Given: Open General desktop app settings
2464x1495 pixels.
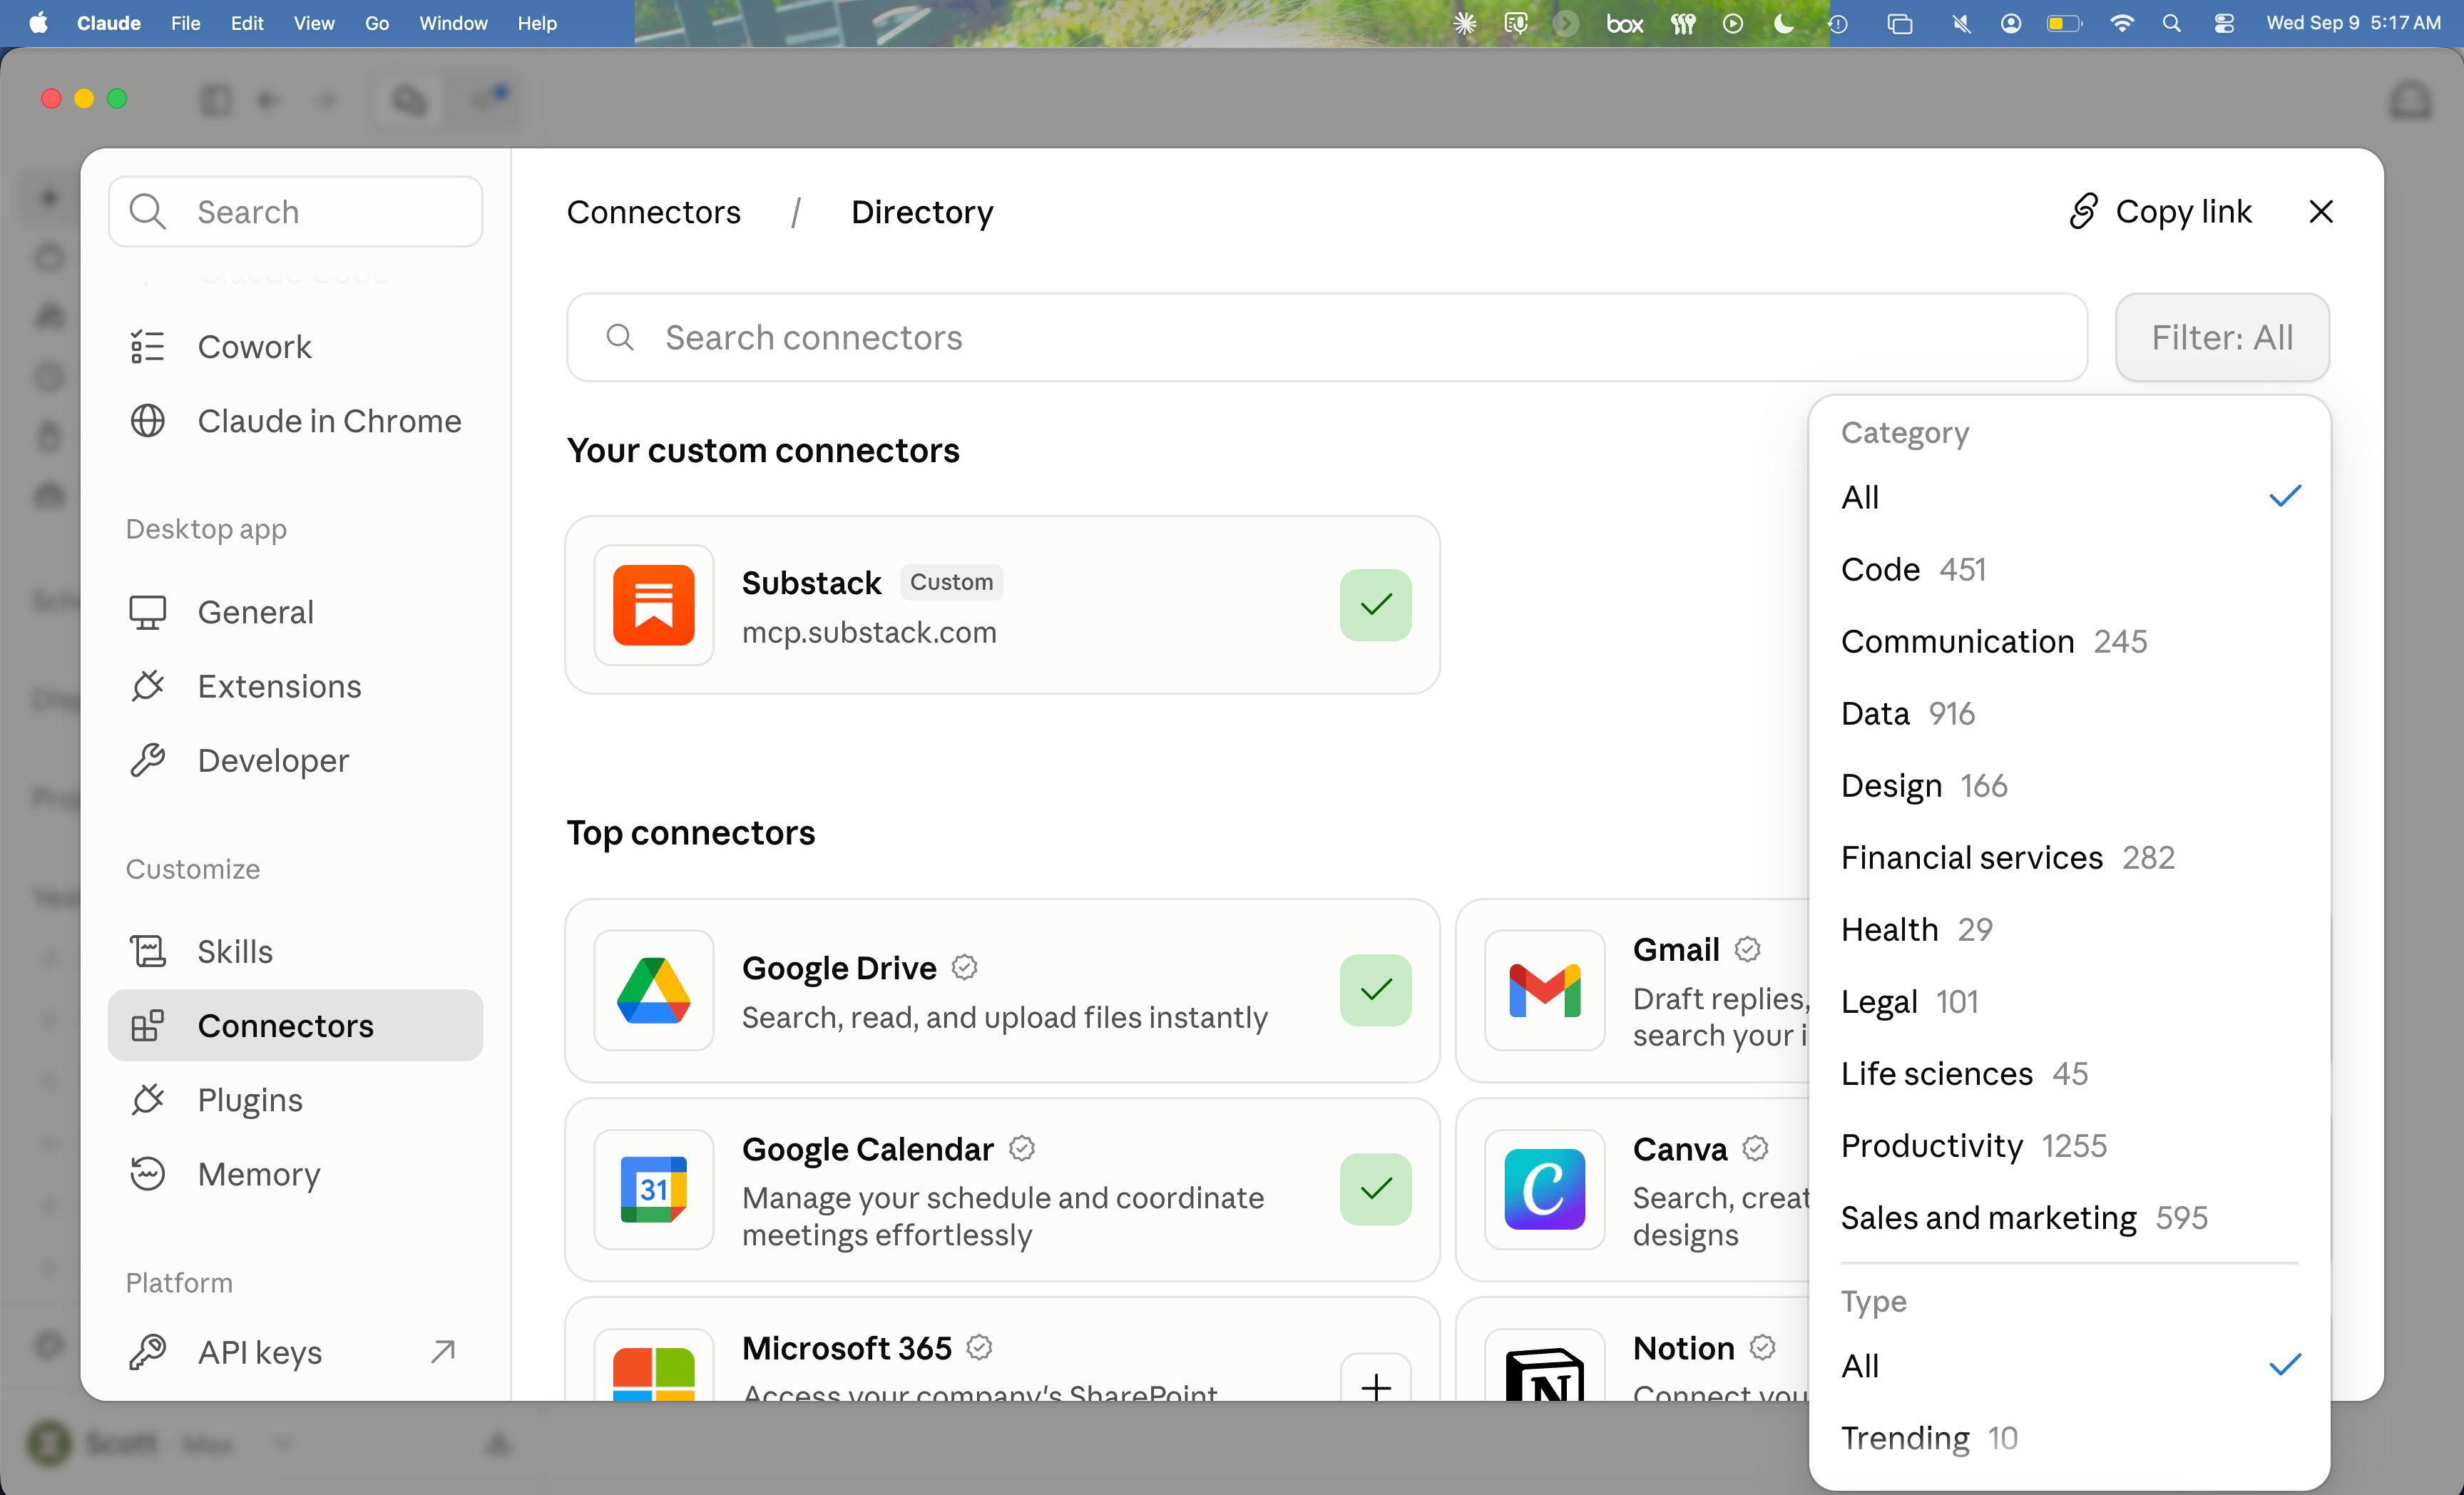Looking at the screenshot, I should (x=295, y=612).
